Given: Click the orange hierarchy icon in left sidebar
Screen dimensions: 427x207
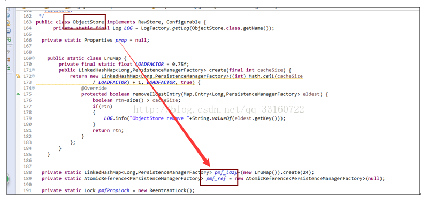Looking at the screenshot, I should tap(9, 60).
